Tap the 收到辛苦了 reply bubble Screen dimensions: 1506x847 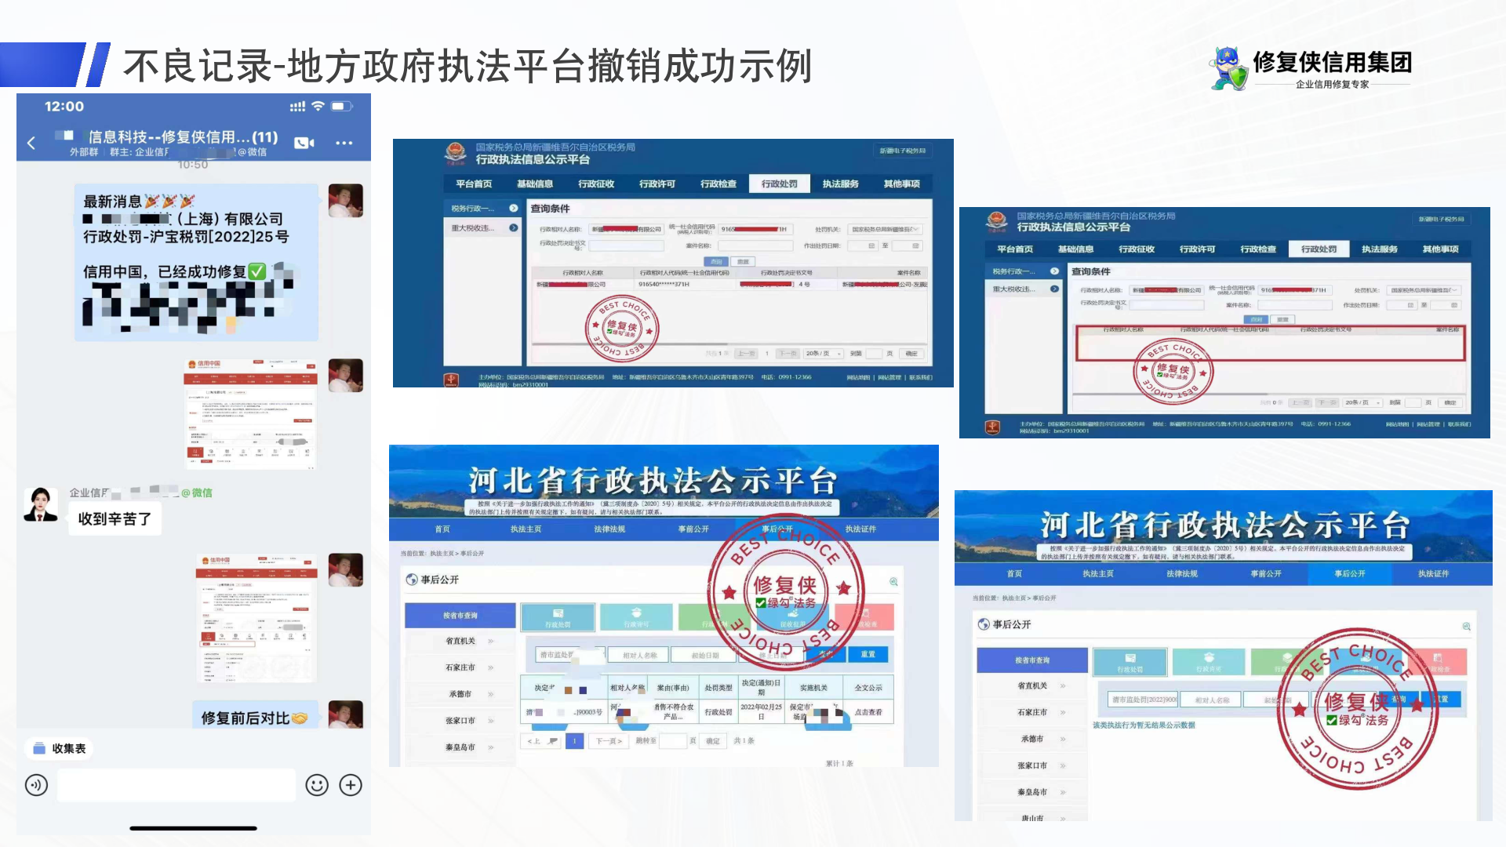[x=115, y=519]
